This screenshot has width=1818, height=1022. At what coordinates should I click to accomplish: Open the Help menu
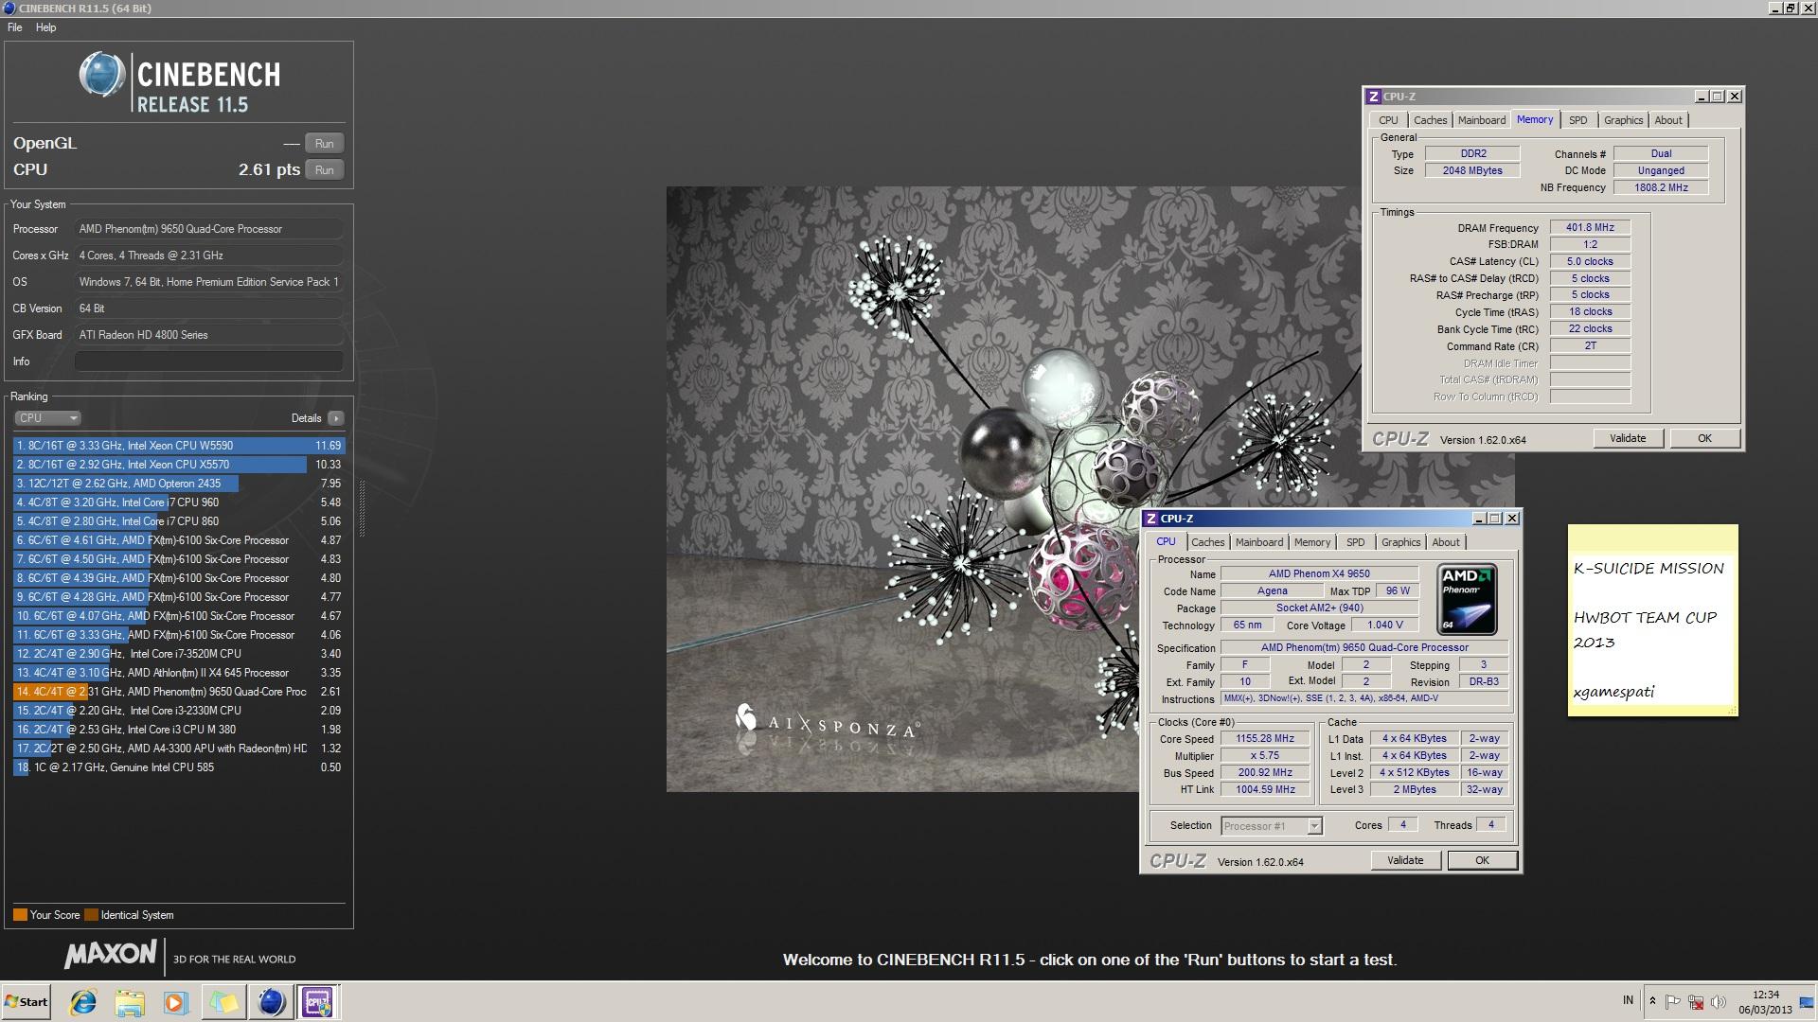pos(45,27)
